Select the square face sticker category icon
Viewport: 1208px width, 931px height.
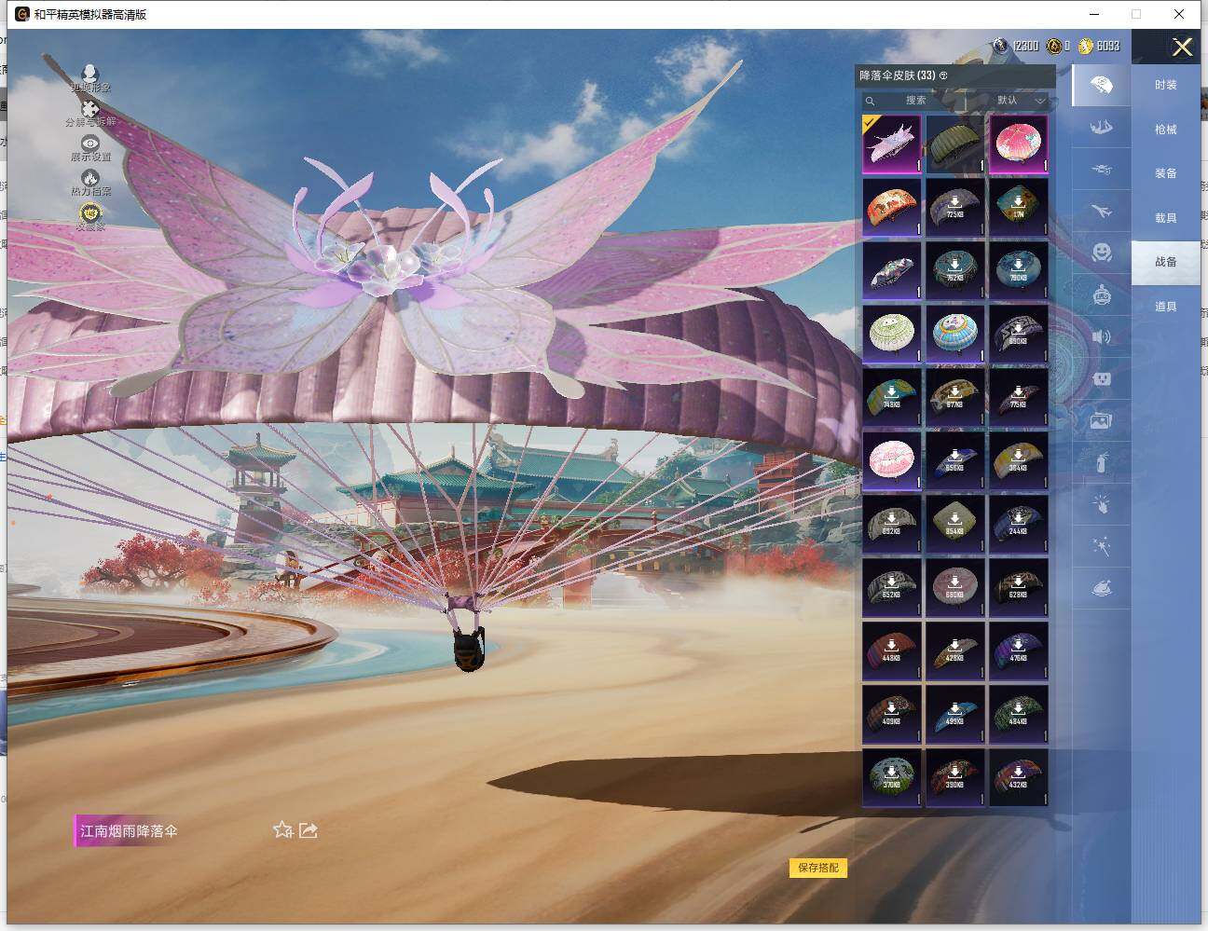coord(1101,378)
